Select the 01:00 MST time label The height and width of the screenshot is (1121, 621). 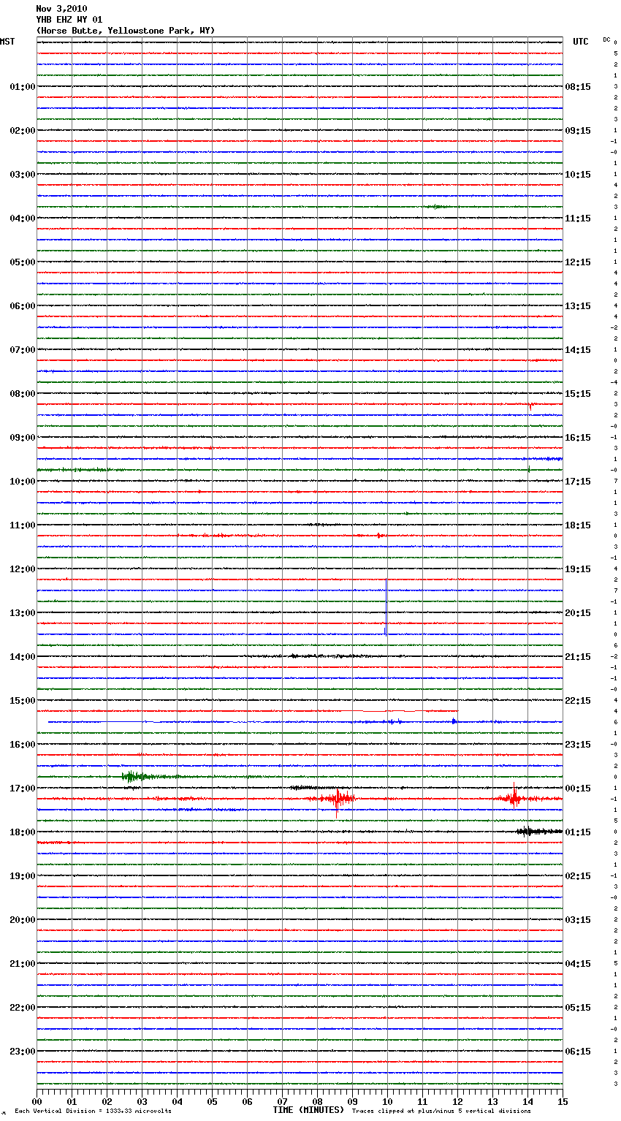(23, 87)
